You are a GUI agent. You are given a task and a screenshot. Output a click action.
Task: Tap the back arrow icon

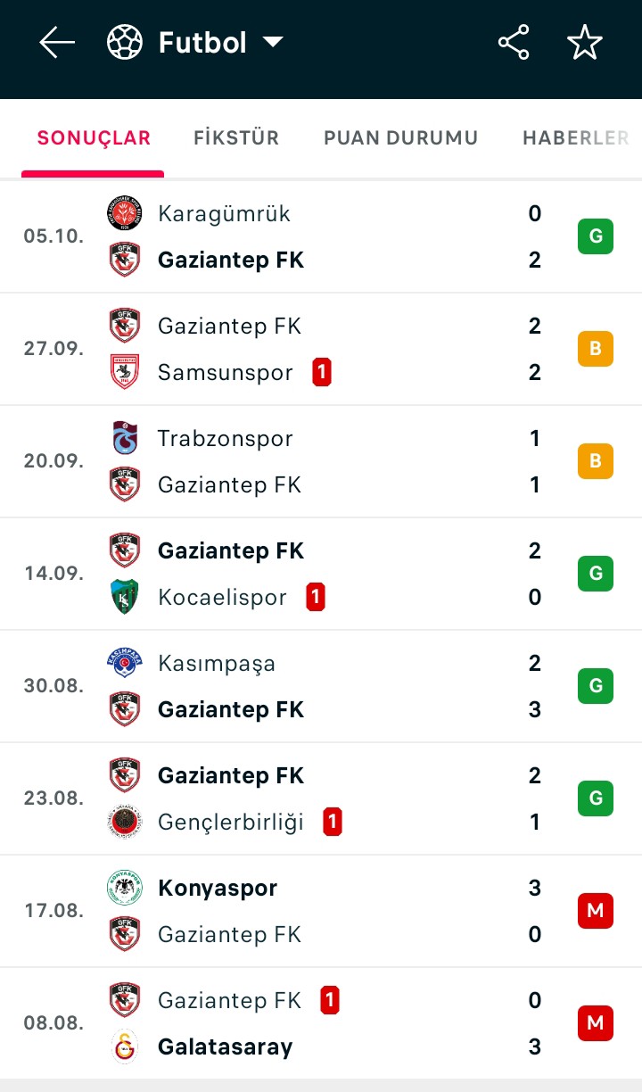(57, 42)
